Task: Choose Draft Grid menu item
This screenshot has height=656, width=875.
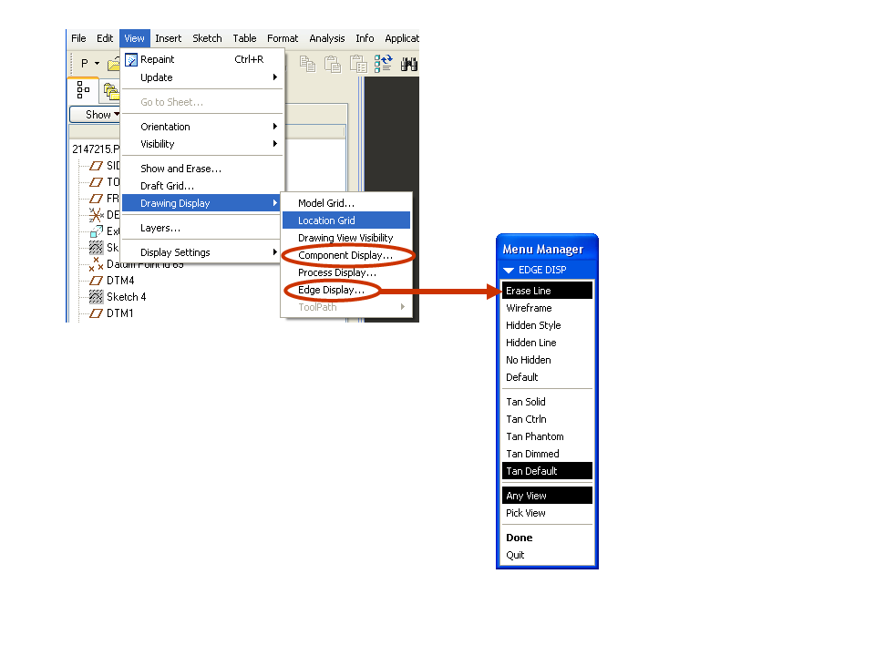Action: (x=203, y=186)
